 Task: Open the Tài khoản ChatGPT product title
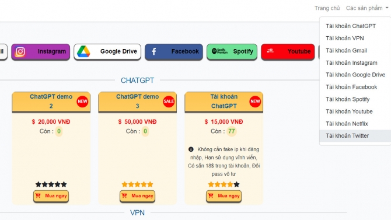pos(224,102)
